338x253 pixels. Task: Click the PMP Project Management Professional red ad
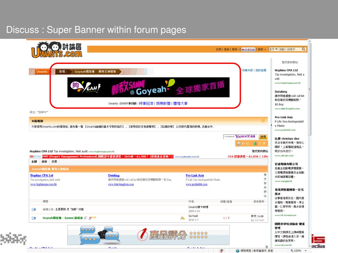108,156
